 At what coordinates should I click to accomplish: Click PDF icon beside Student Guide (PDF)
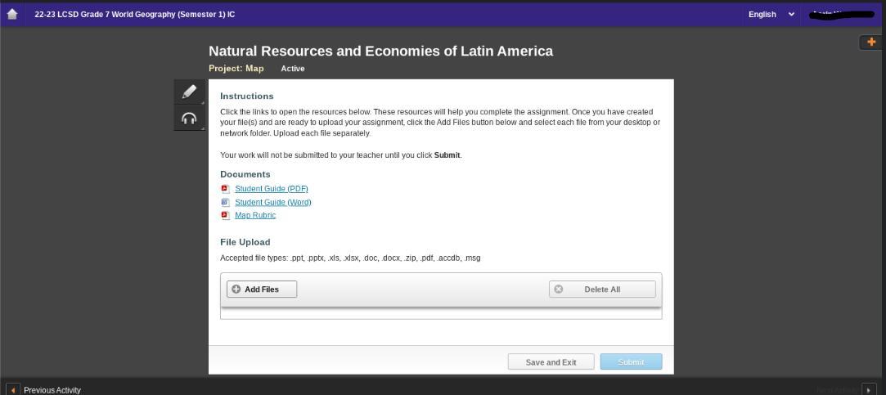[x=225, y=189]
